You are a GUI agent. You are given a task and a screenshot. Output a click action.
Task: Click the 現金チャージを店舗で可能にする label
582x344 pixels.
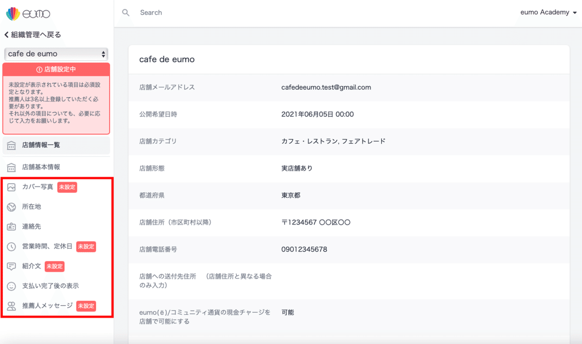[205, 316]
